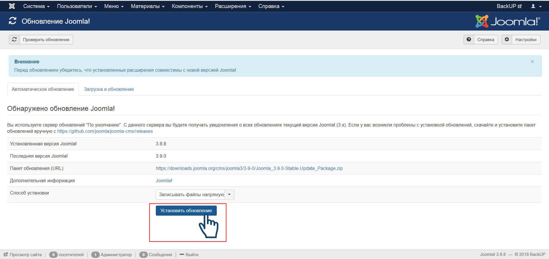Open the Компоненты menu
The height and width of the screenshot is (259, 549).
[x=190, y=6]
